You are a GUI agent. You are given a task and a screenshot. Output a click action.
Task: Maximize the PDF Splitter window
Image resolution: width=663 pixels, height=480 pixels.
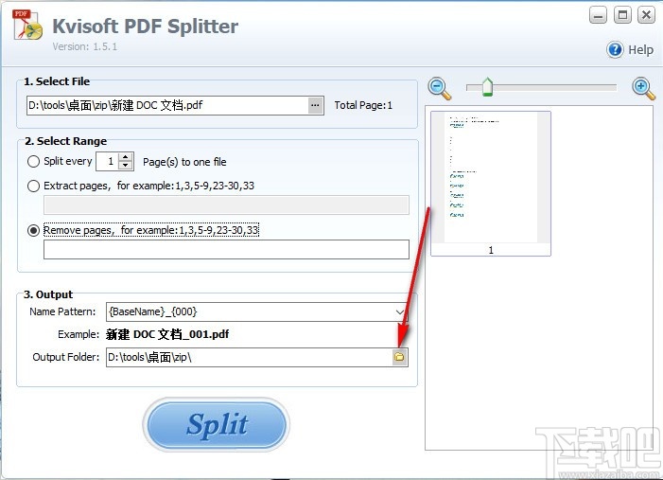[622, 16]
